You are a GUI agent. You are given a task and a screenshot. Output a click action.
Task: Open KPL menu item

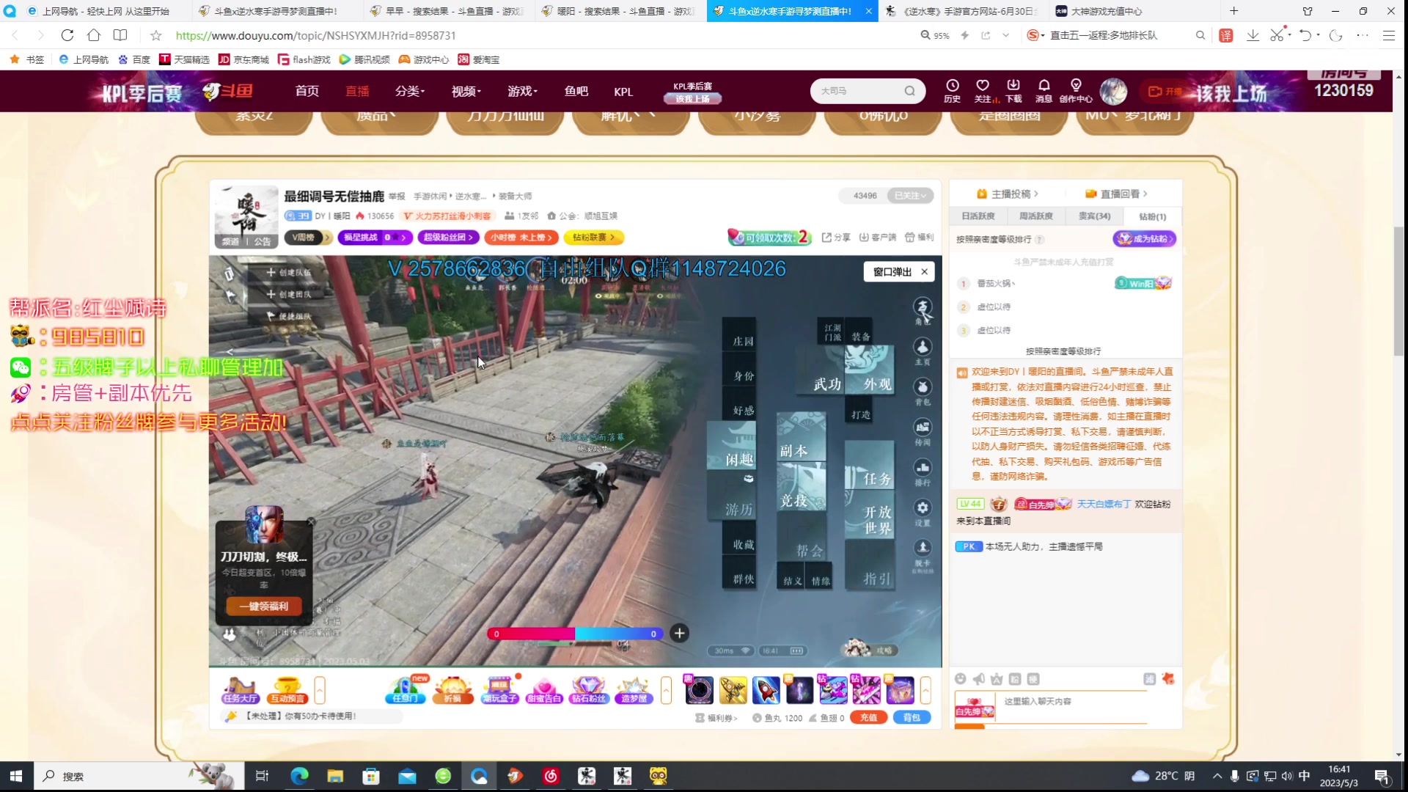point(623,92)
